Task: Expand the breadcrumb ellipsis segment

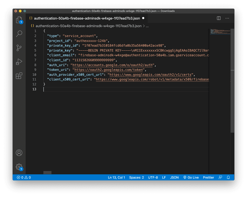Action: coord(147,26)
